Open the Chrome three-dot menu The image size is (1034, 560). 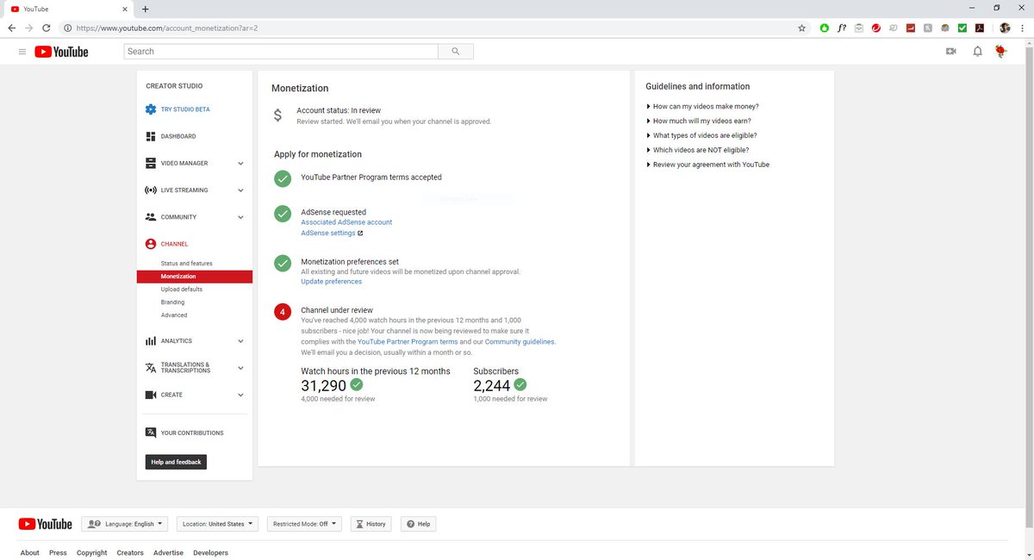click(1022, 28)
